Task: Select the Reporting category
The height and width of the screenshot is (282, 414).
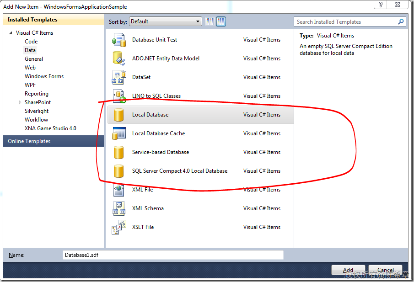Action: (x=37, y=94)
